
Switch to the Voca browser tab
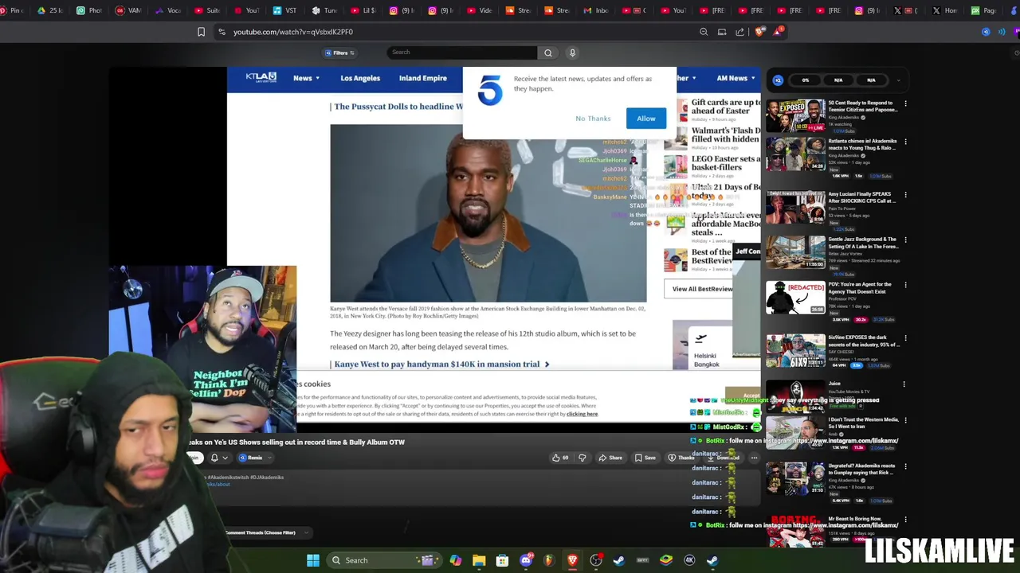pyautogui.click(x=168, y=10)
